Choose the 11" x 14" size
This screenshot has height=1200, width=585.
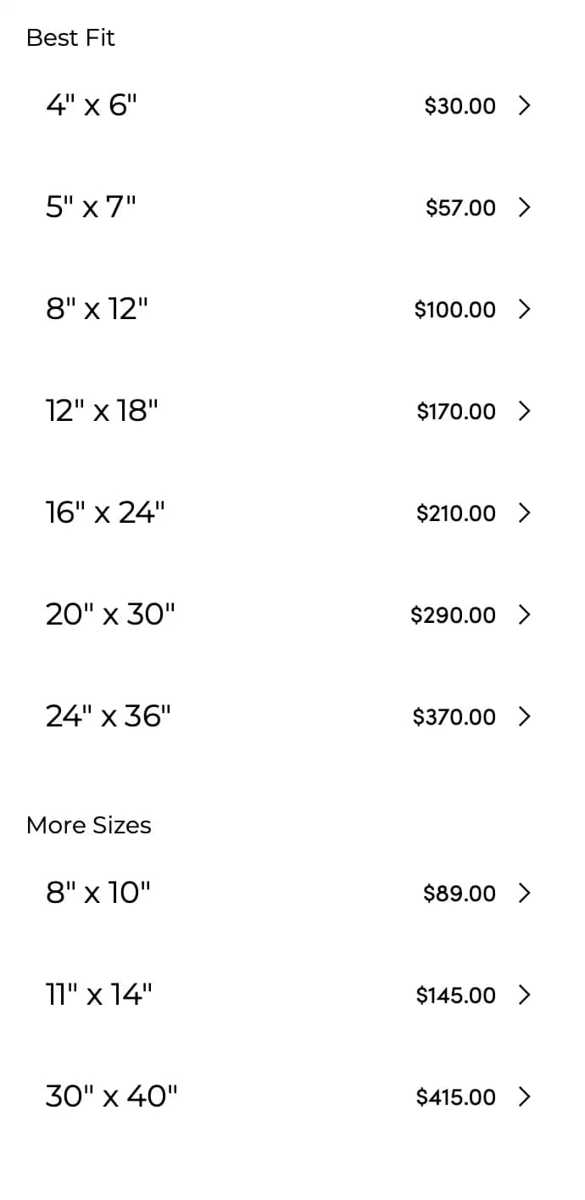coord(99,994)
